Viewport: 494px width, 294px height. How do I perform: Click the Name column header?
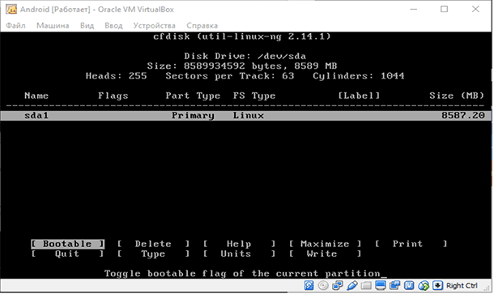(x=36, y=96)
